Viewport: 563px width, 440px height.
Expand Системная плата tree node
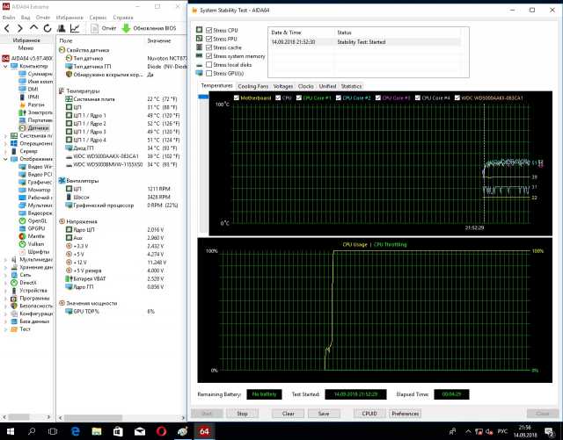5,136
